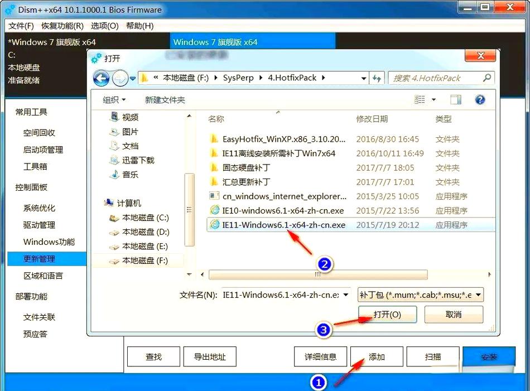Sort by 名称 column header
530x391 pixels.
click(216, 119)
